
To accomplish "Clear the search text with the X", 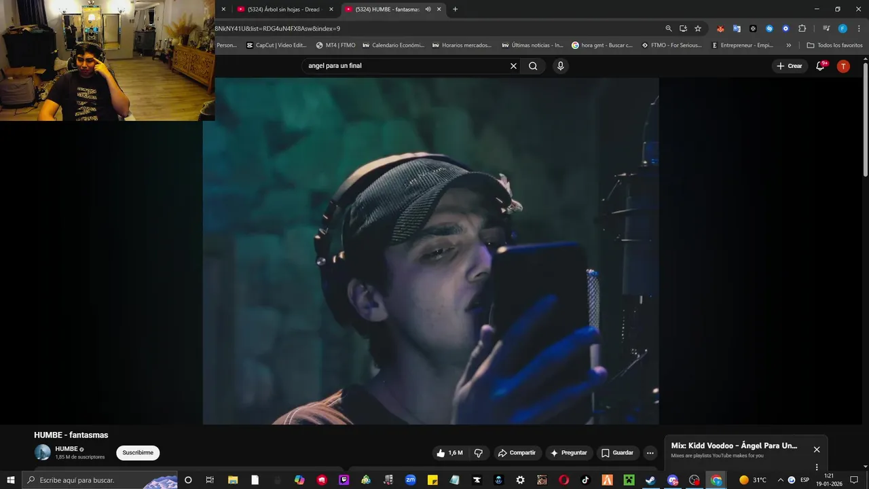I will point(513,66).
